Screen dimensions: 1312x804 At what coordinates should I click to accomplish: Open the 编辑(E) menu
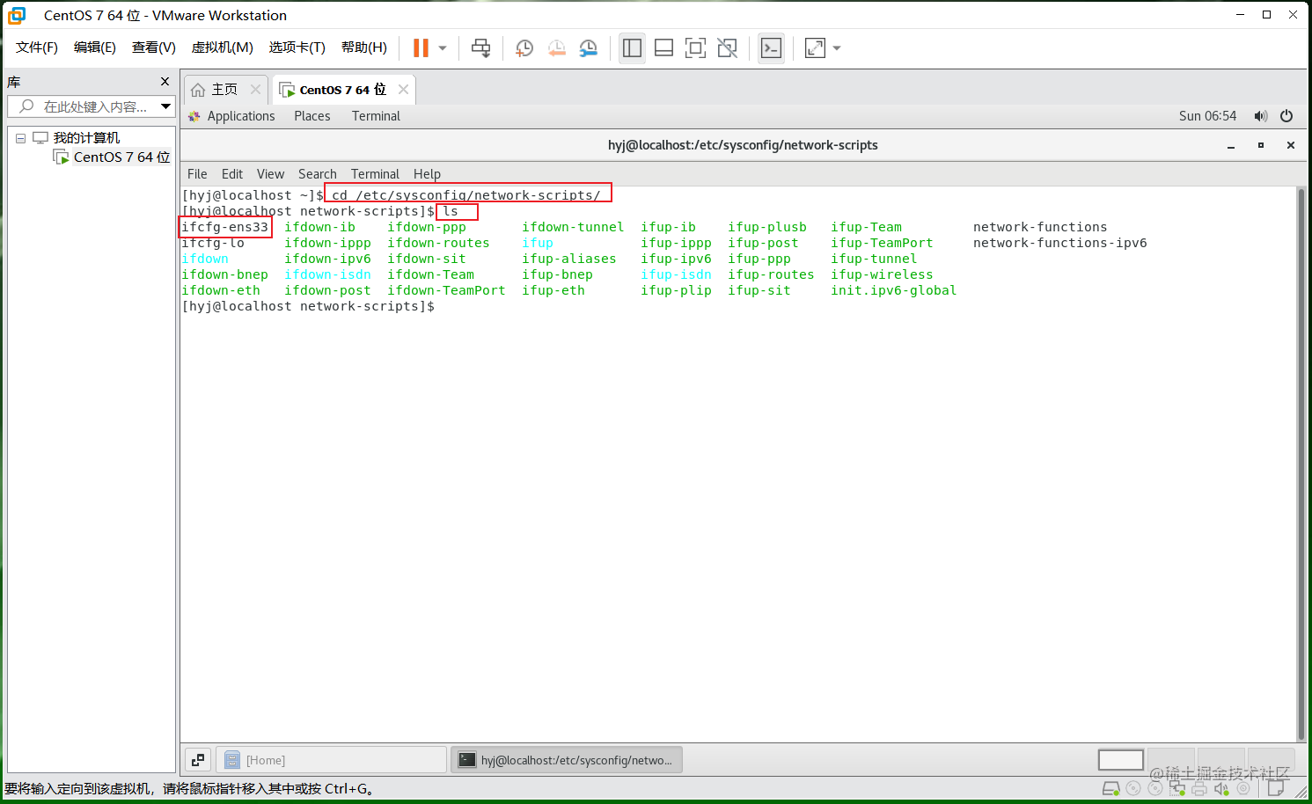pos(95,48)
